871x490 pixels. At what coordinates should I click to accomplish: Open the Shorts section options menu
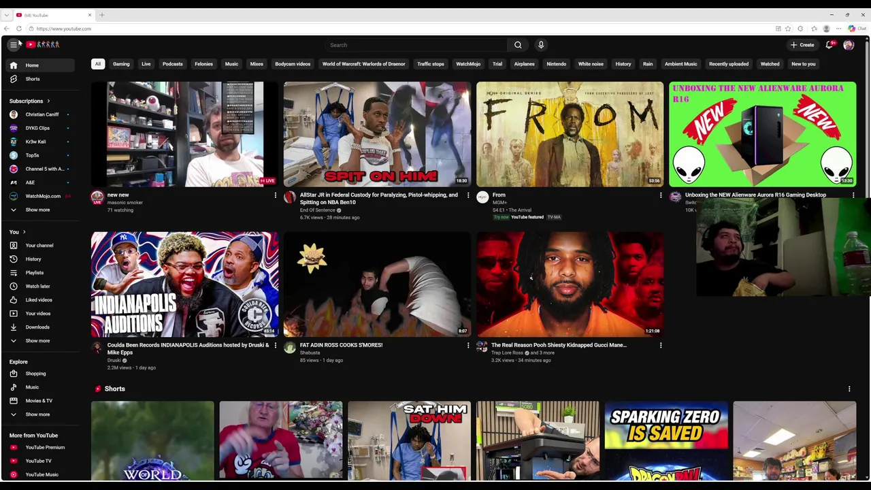pyautogui.click(x=849, y=389)
